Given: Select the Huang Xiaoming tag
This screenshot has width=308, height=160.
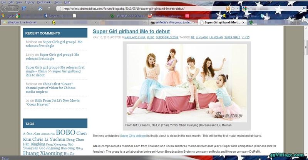Looking at the screenshot, I should (x=43, y=153).
